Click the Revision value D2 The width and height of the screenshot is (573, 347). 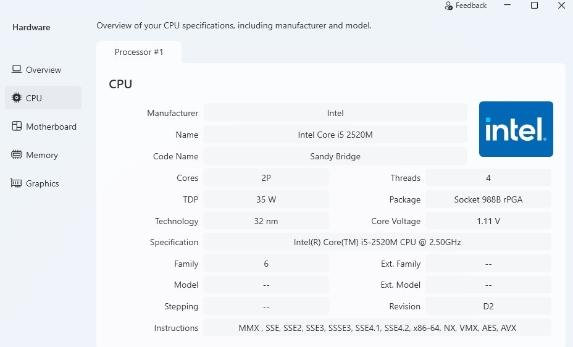488,306
